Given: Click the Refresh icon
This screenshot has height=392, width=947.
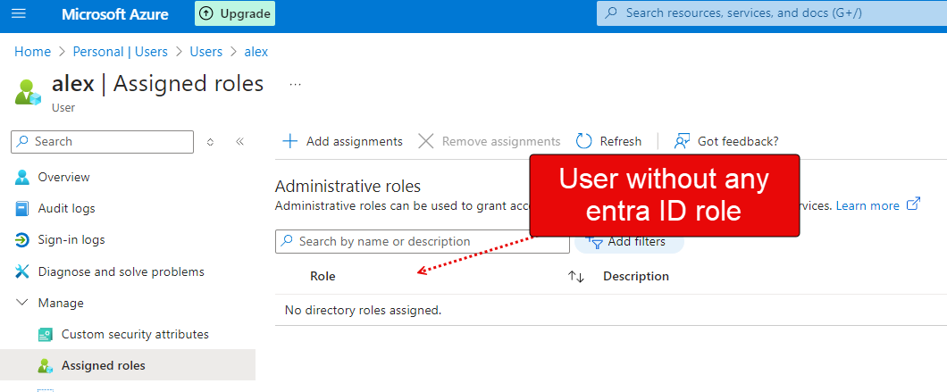Looking at the screenshot, I should pos(583,141).
